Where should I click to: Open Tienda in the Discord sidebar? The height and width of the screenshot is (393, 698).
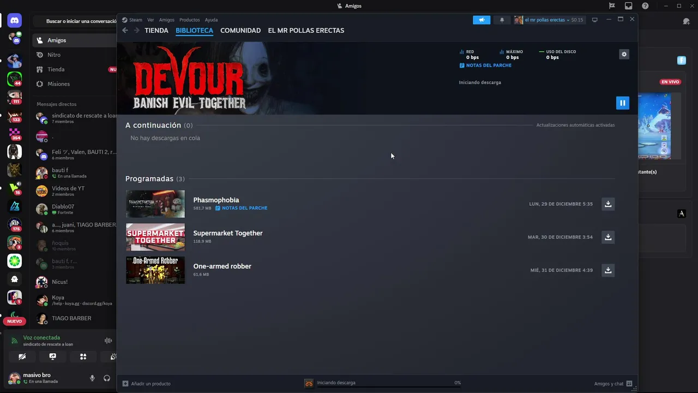click(x=74, y=69)
